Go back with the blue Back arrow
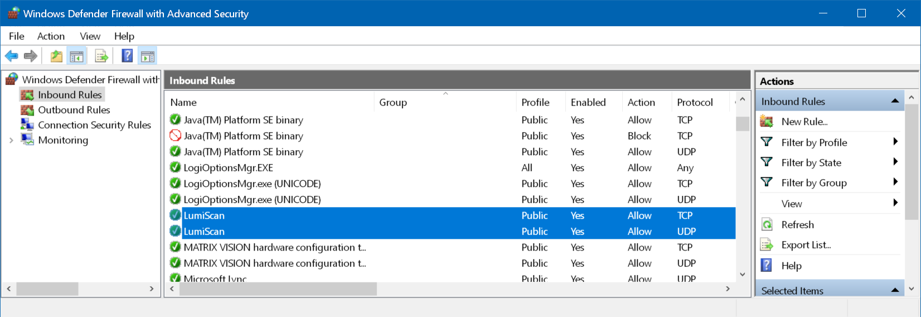This screenshot has height=317, width=921. click(x=11, y=56)
